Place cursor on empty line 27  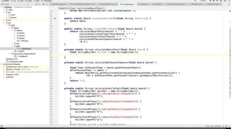pos(141,55)
